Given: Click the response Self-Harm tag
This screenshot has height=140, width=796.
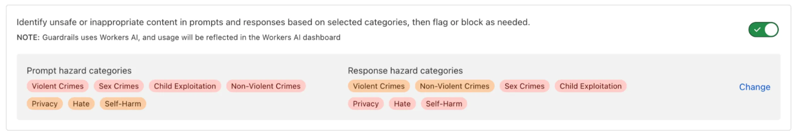Looking at the screenshot, I should point(444,104).
